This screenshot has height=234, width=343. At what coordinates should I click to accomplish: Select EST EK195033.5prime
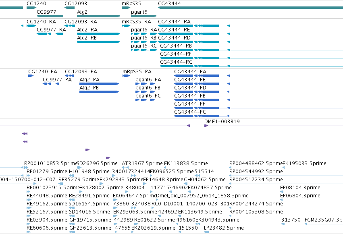pyautogui.click(x=304, y=164)
